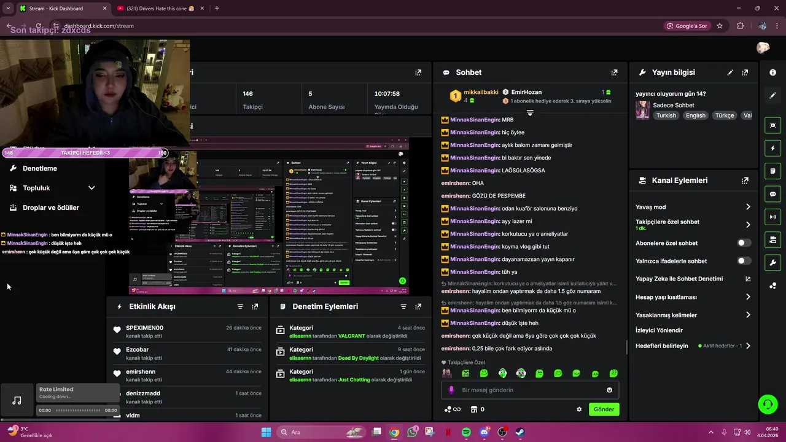The width and height of the screenshot is (786, 442).
Task: Open the info icon in right sidebar
Action: pyautogui.click(x=773, y=72)
